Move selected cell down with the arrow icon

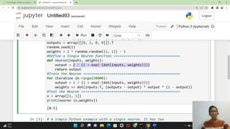point(69,35)
